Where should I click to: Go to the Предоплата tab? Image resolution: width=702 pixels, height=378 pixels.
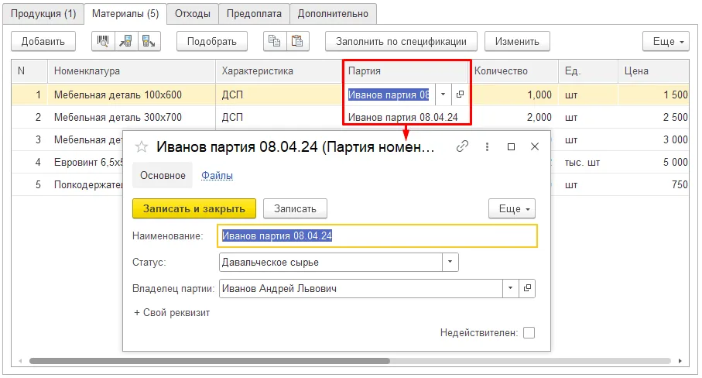pyautogui.click(x=254, y=14)
